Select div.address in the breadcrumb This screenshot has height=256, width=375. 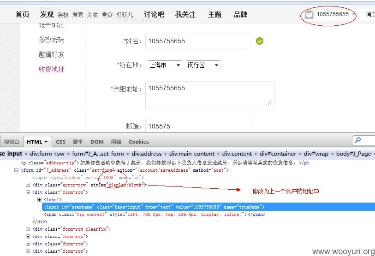coord(147,154)
